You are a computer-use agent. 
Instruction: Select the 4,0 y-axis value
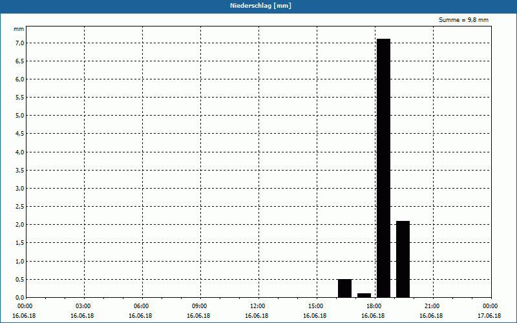19,152
